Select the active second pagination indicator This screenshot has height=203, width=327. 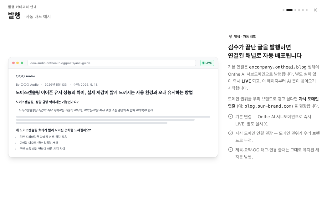(x=289, y=10)
